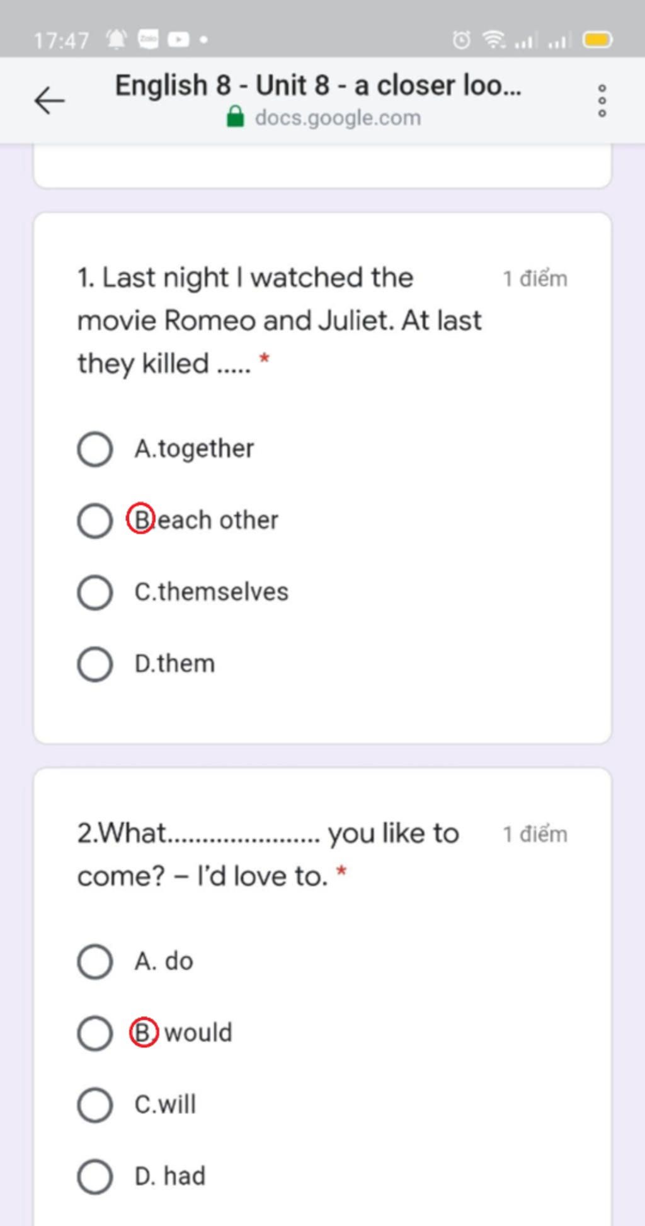The width and height of the screenshot is (645, 1226).
Task: Tap the YouTube notification icon
Action: pos(178,40)
